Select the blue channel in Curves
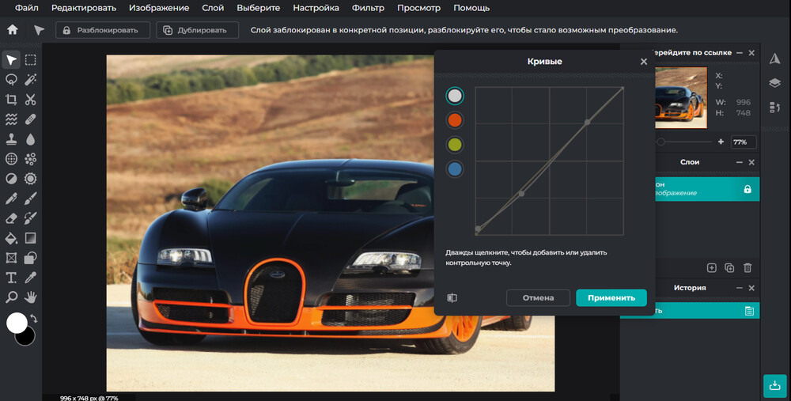Viewport: 791px width, 401px height. point(455,169)
